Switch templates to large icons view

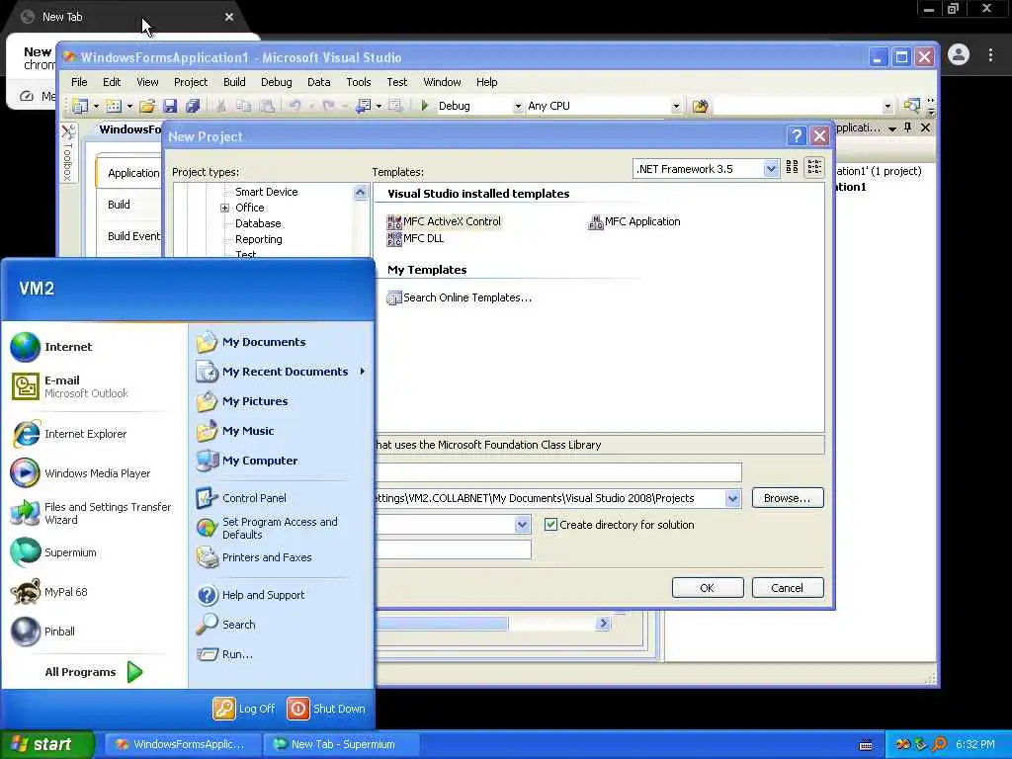tap(792, 168)
